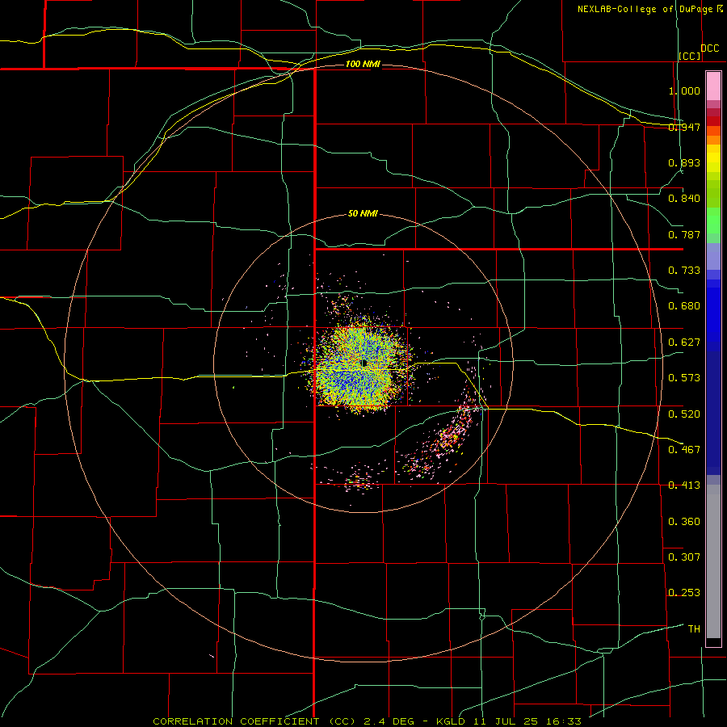Screen dimensions: 727x727
Task: Select the bright green color bar segment
Action: coord(713,221)
